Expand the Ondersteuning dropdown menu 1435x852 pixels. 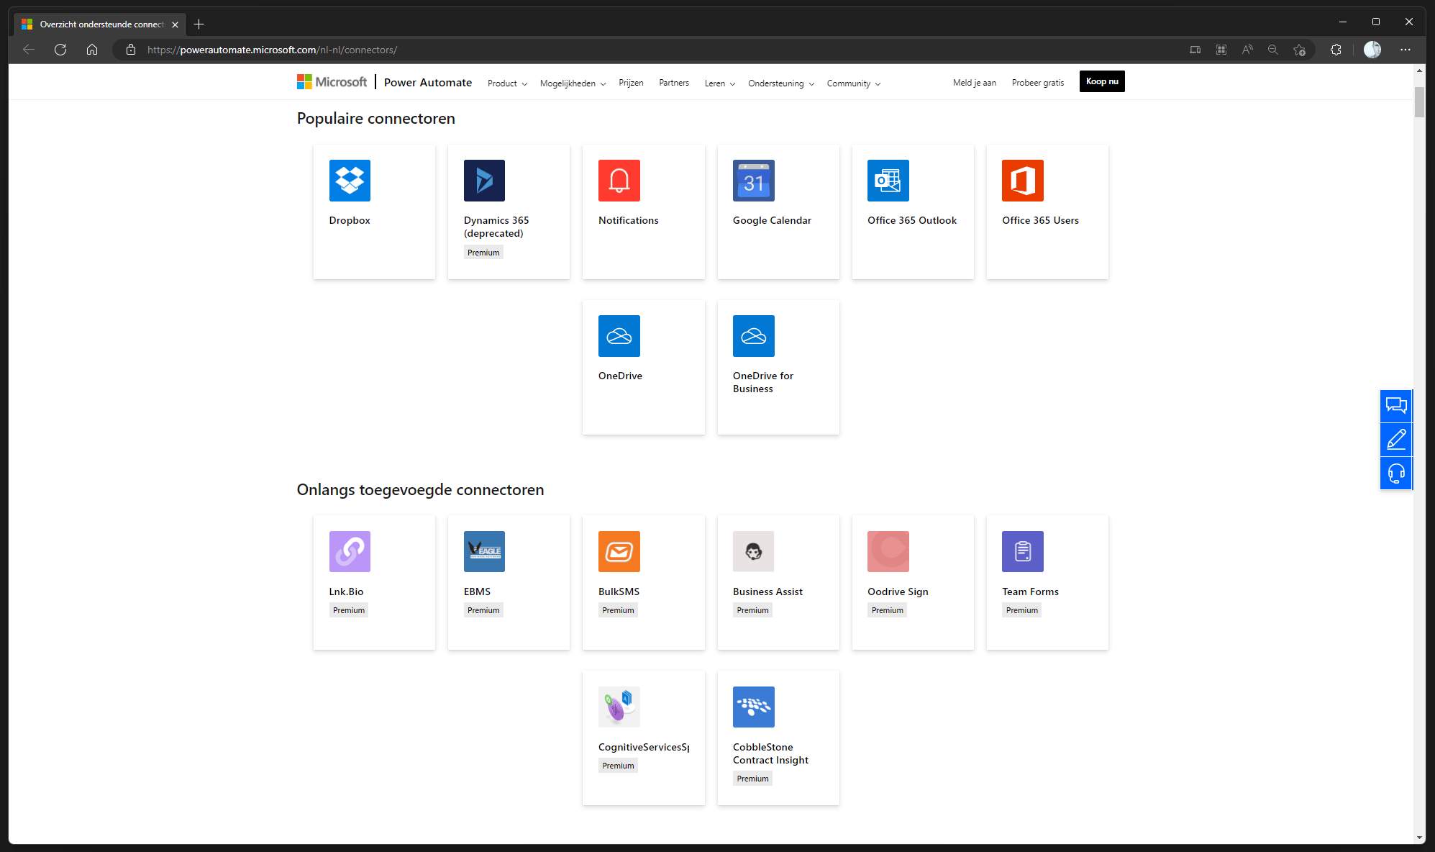click(781, 83)
